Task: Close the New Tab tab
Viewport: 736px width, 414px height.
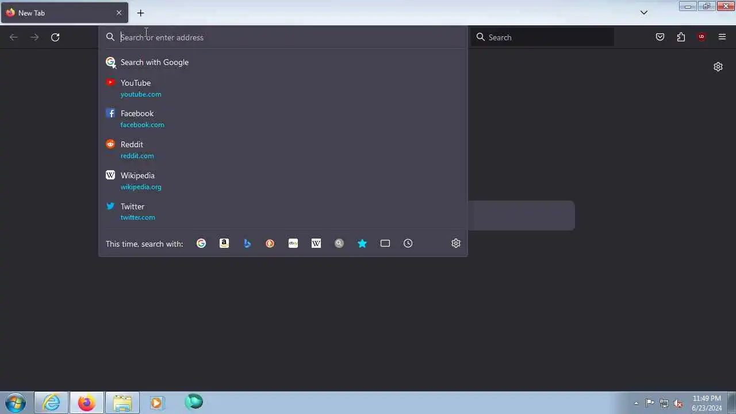Action: pyautogui.click(x=119, y=13)
